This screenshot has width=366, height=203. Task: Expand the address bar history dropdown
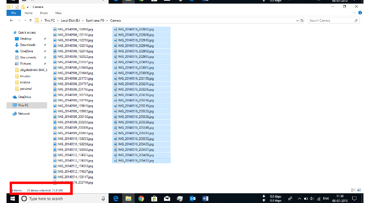pyautogui.click(x=297, y=21)
